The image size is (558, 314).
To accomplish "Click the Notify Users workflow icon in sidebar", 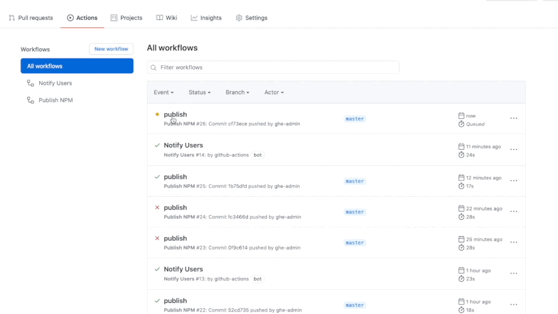I will click(x=30, y=83).
